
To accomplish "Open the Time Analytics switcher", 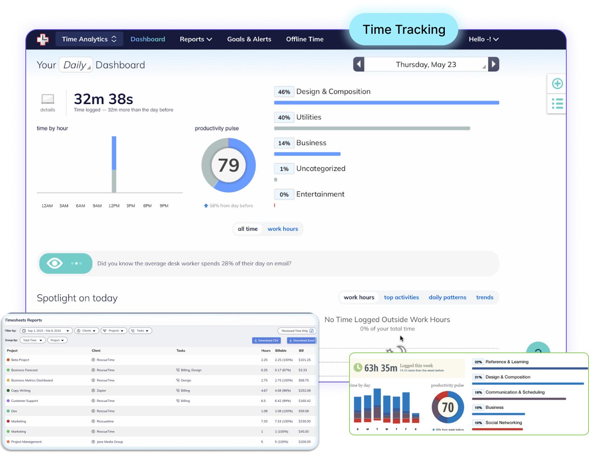I will click(89, 39).
